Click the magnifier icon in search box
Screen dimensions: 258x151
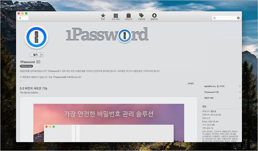214,18
